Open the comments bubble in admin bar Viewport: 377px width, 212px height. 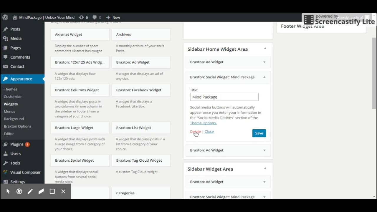click(x=95, y=17)
